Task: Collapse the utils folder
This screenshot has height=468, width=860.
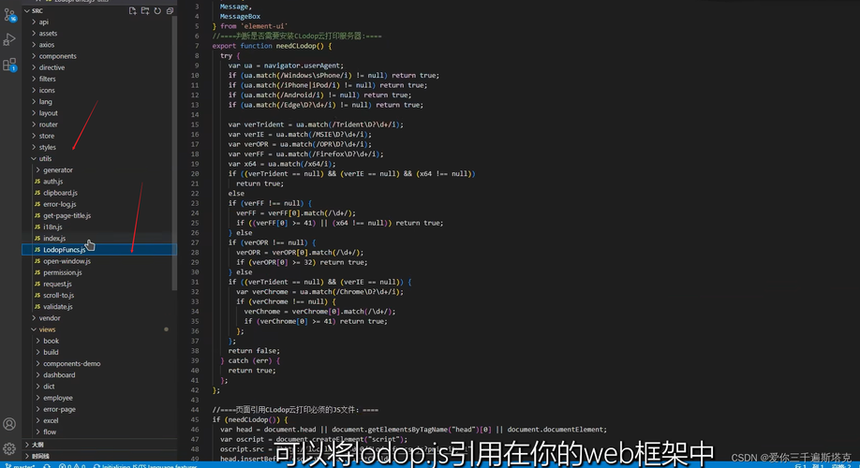Action: coord(99,158)
